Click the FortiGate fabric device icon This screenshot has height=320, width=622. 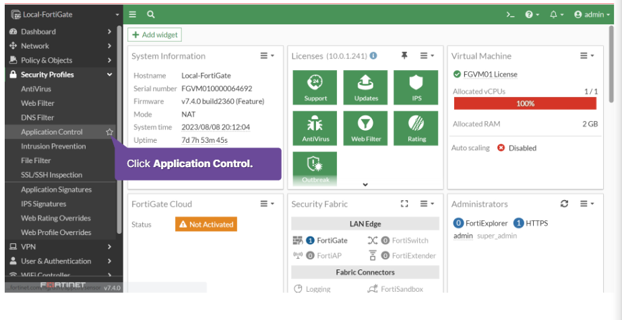(x=297, y=241)
